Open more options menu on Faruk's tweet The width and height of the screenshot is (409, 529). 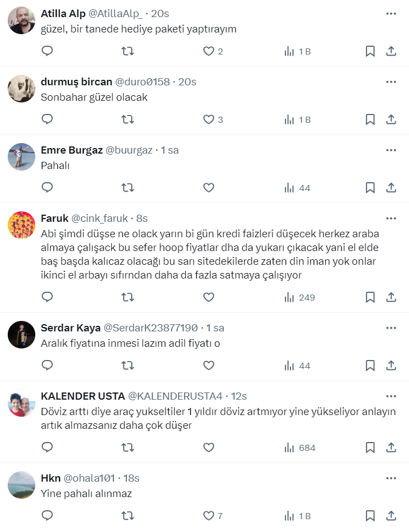391,219
